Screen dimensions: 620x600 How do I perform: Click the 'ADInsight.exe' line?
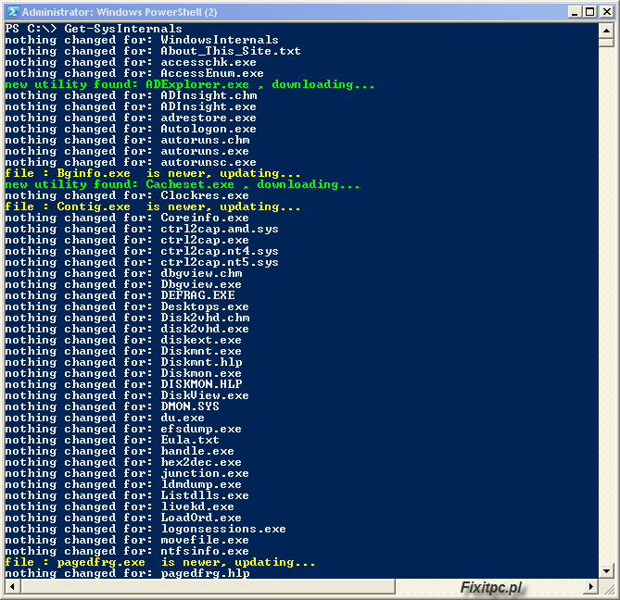coord(131,106)
